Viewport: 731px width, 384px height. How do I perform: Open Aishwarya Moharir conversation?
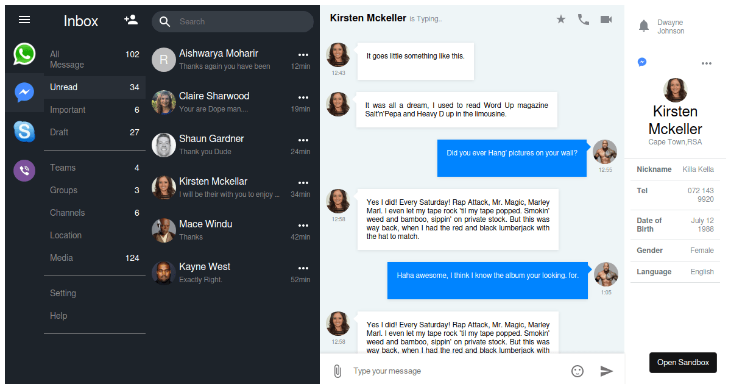click(232, 60)
